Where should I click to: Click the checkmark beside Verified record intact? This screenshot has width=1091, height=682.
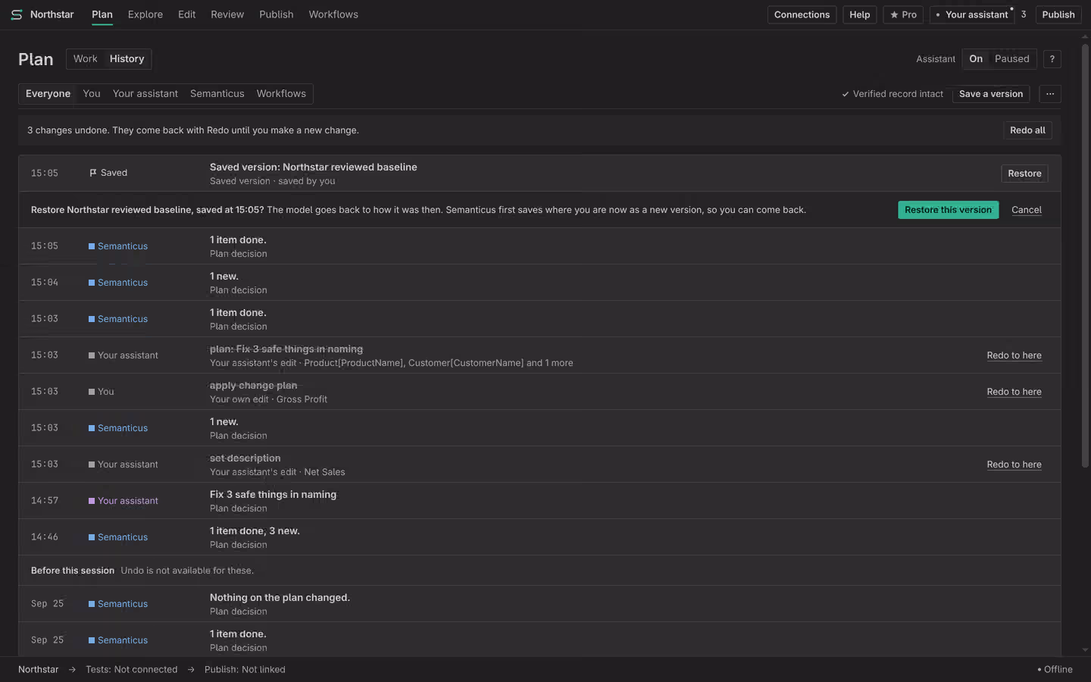[846, 94]
